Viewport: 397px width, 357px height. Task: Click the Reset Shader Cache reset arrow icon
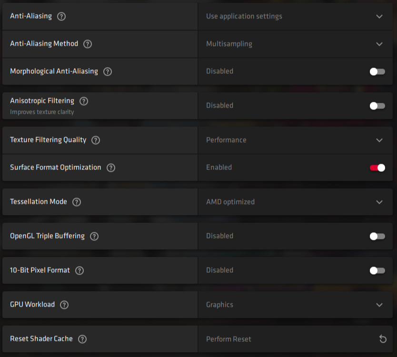pos(383,339)
